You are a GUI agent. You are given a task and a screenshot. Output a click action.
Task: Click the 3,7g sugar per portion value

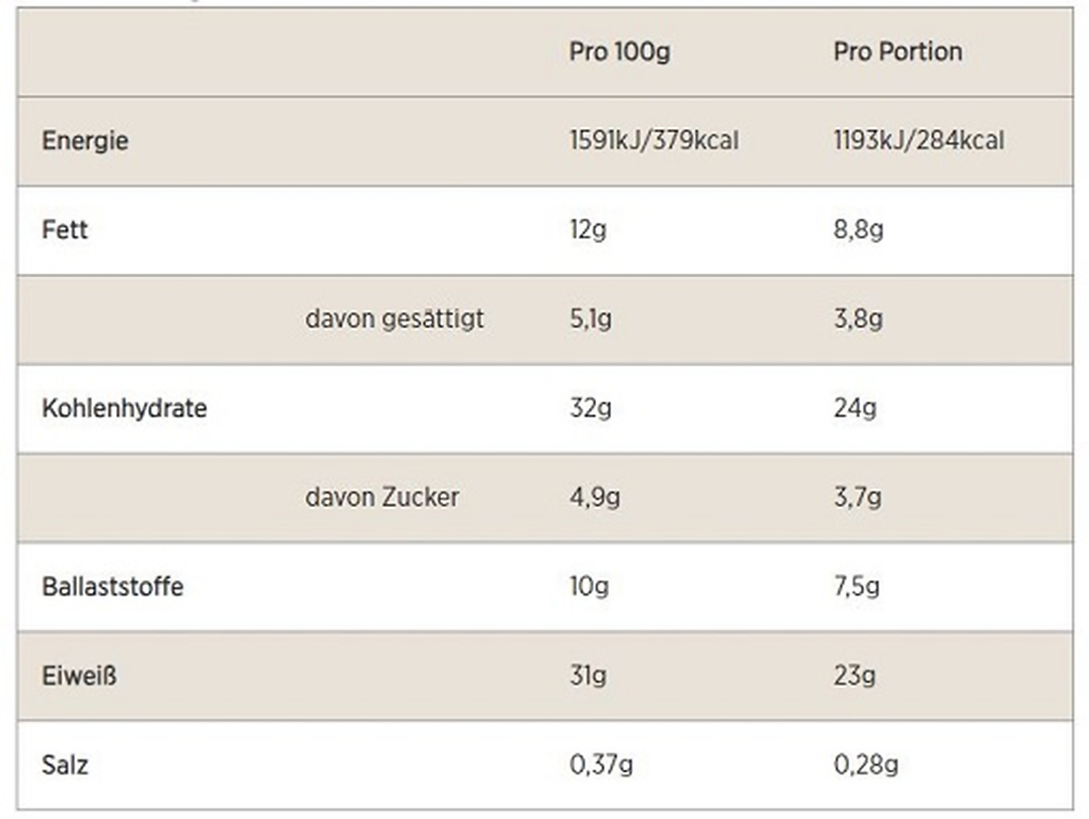point(858,497)
